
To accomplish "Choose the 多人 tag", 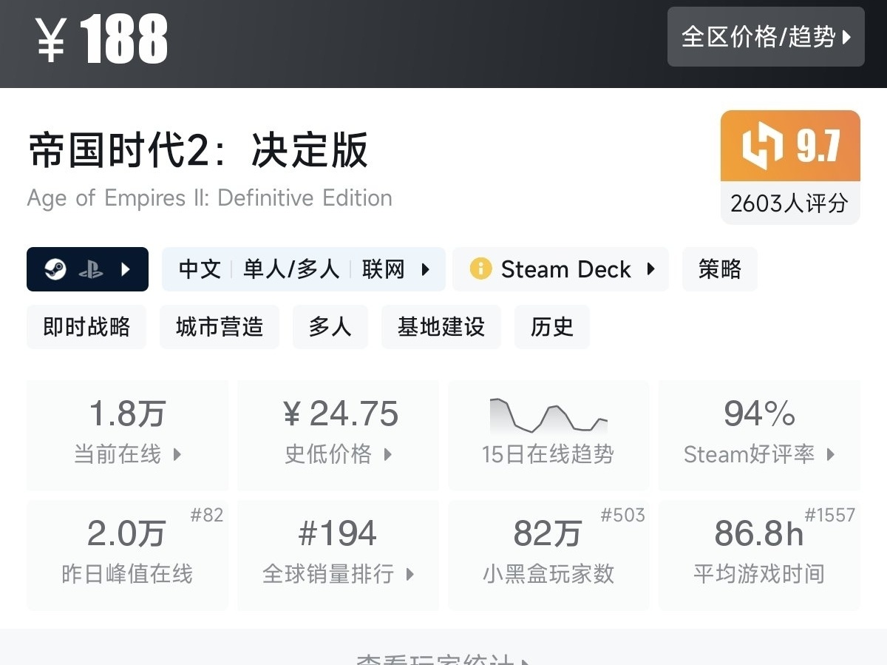I will coord(330,327).
